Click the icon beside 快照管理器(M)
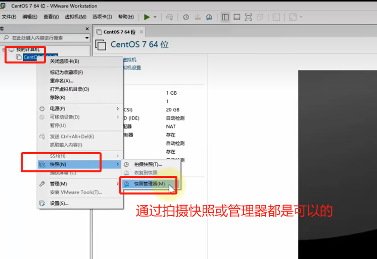The width and height of the screenshot is (377, 259). coord(126,184)
